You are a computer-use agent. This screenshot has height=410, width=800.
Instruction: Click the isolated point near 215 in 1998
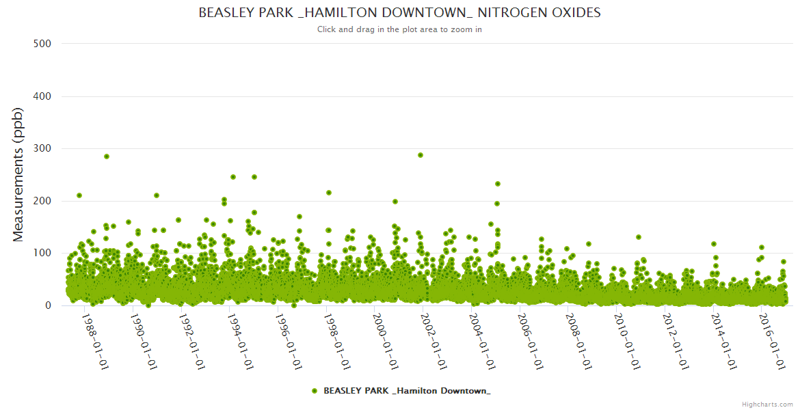click(329, 193)
